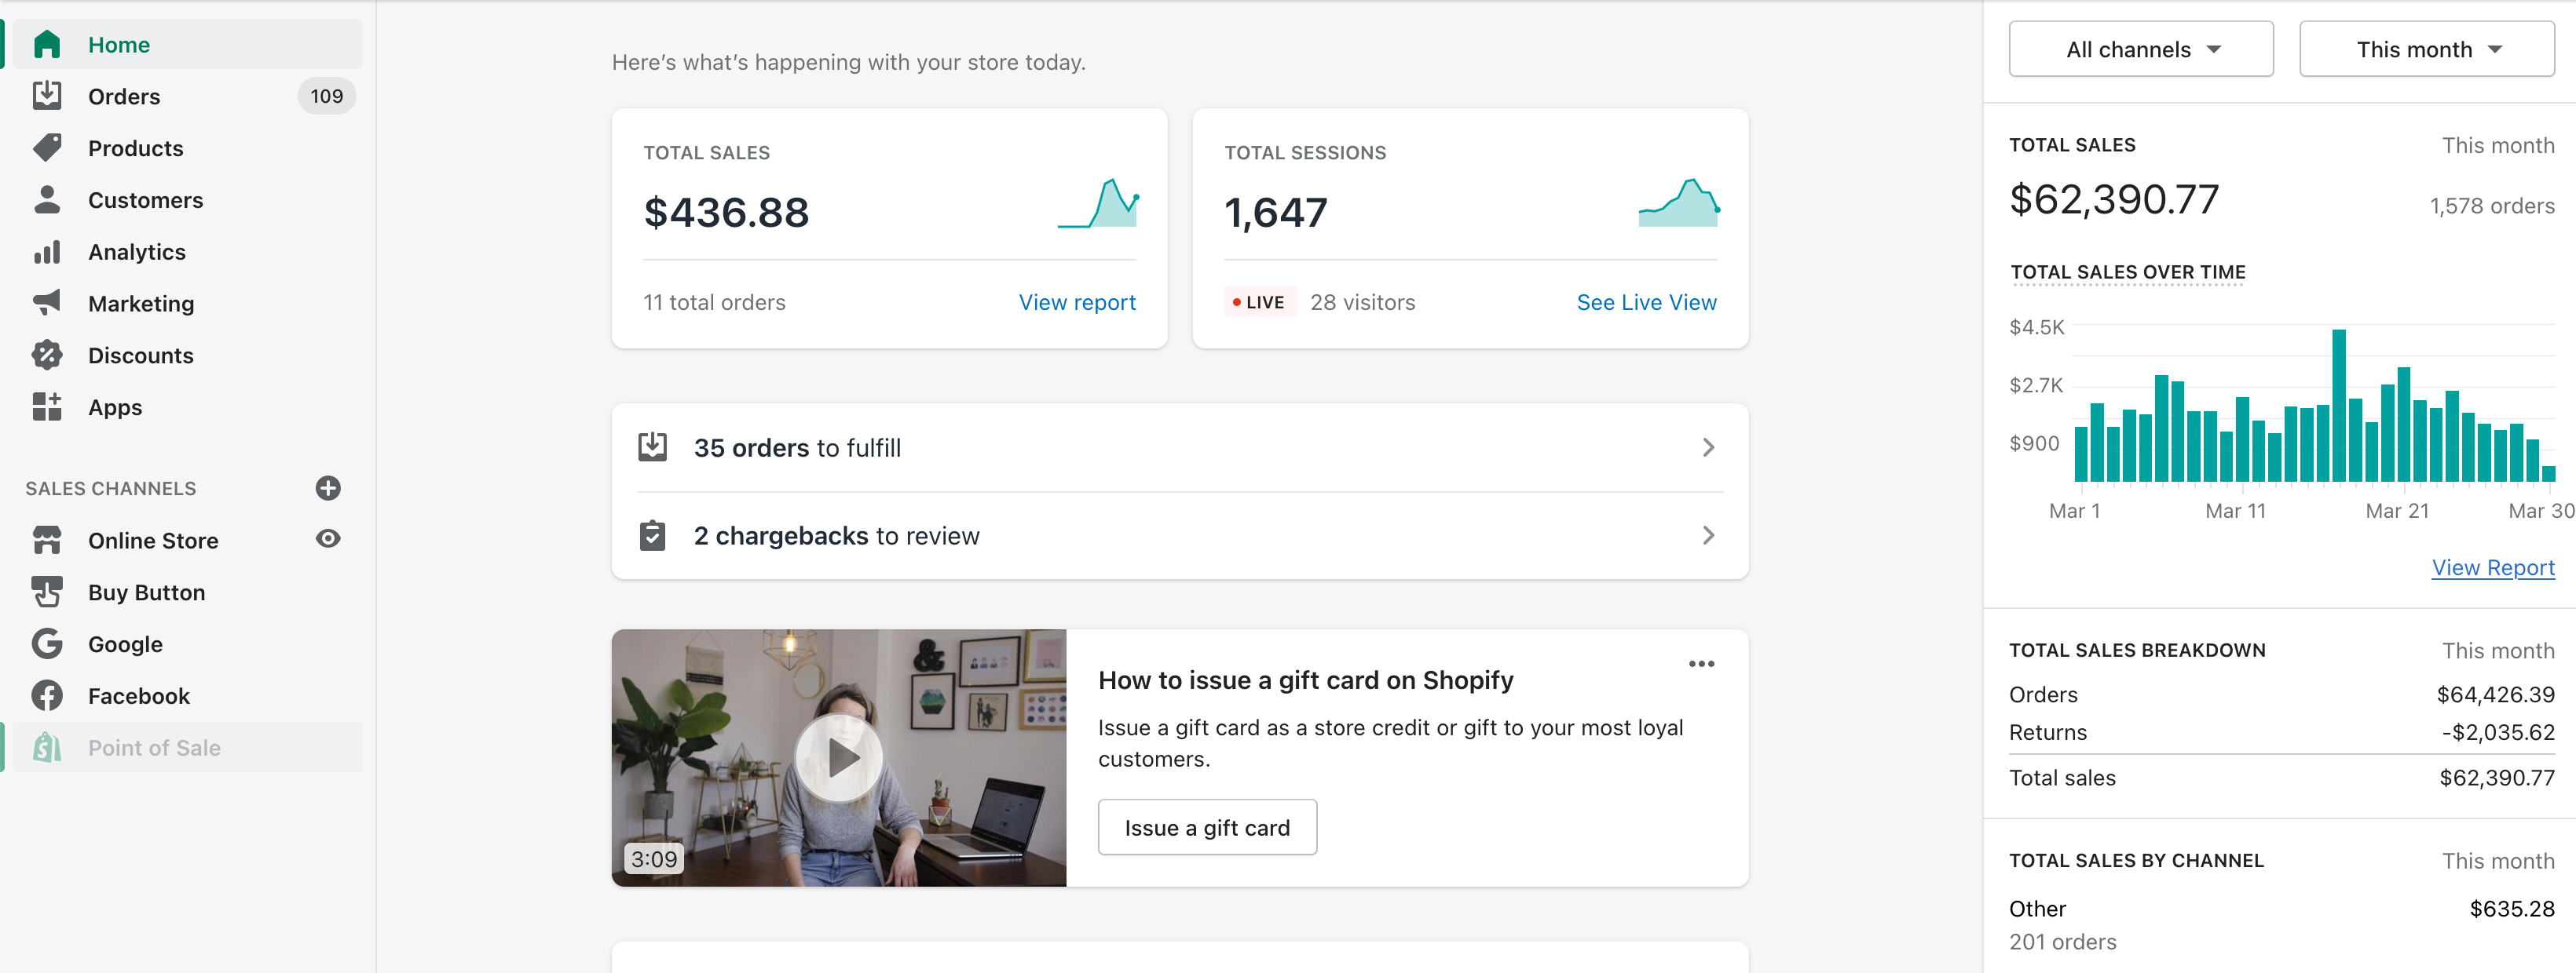Click 2 chargebacks to review text
The height and width of the screenshot is (973, 2576).
pos(836,535)
